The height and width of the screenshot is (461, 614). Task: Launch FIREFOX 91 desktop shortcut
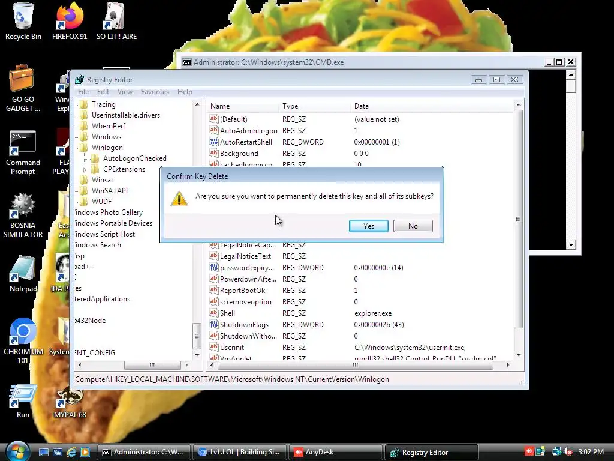point(70,21)
